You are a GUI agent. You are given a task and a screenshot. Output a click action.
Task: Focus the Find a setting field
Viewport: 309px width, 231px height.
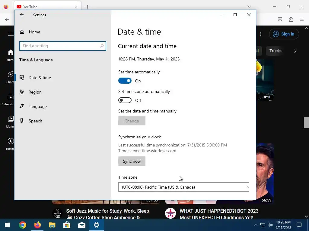pos(63,46)
